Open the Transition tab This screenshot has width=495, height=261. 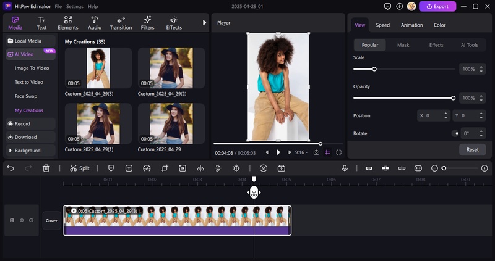121,23
